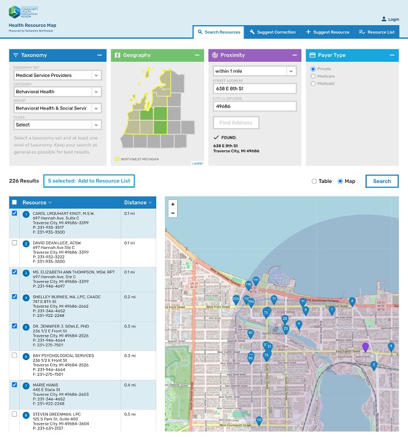The width and height of the screenshot is (408, 437).
Task: Expand the Class Select dropdown
Action: click(x=57, y=125)
